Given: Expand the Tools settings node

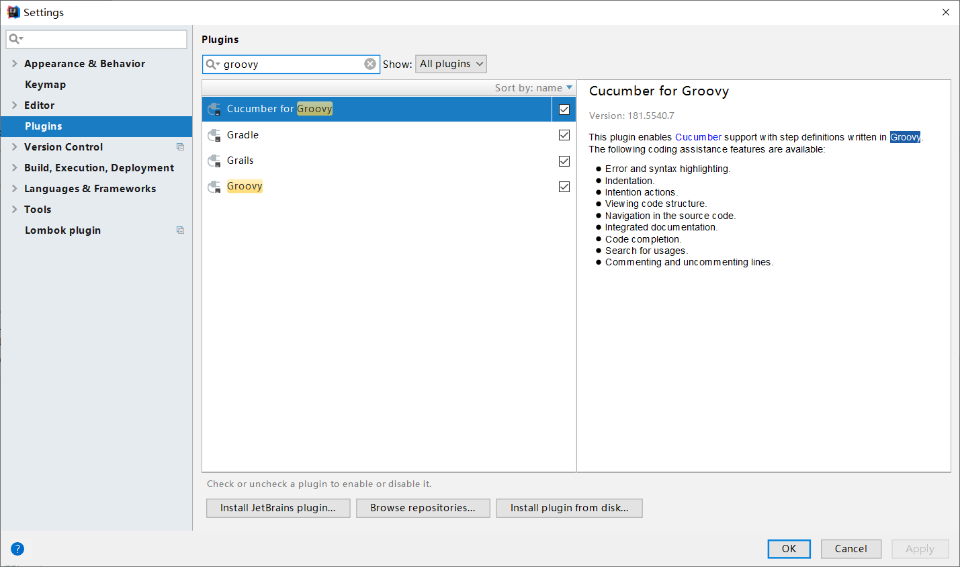Looking at the screenshot, I should [14, 209].
